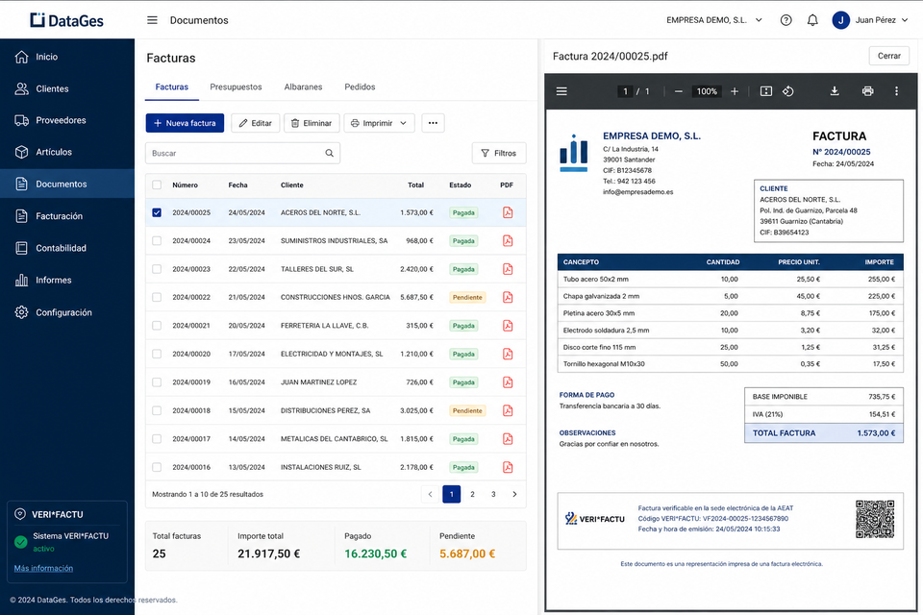Open Clientes in the sidebar
The width and height of the screenshot is (923, 615).
(x=67, y=88)
